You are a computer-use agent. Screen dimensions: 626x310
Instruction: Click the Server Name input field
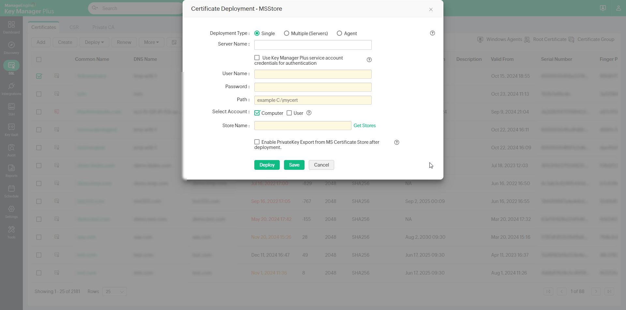click(x=313, y=45)
